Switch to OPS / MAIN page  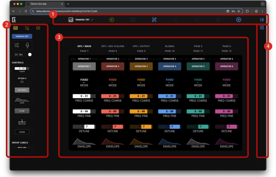84,46
